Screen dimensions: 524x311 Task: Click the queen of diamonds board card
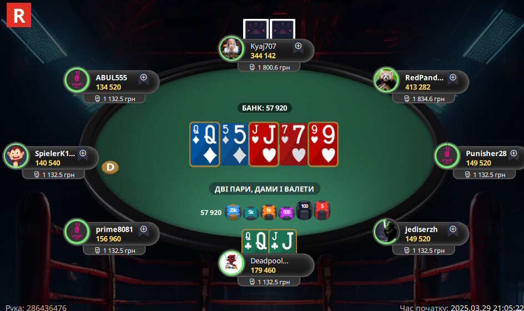[204, 144]
